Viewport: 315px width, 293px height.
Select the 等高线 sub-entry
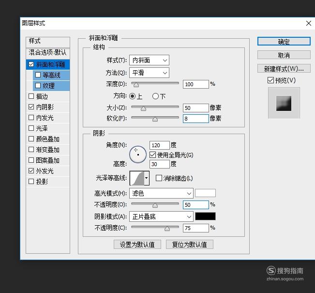pyautogui.click(x=51, y=75)
